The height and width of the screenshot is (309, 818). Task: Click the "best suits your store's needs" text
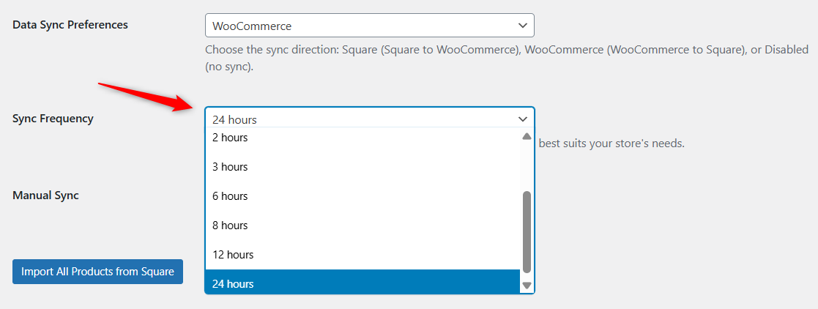611,143
